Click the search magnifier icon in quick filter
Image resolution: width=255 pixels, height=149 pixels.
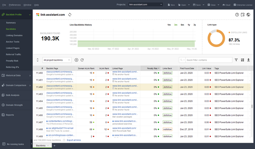coord(181,60)
